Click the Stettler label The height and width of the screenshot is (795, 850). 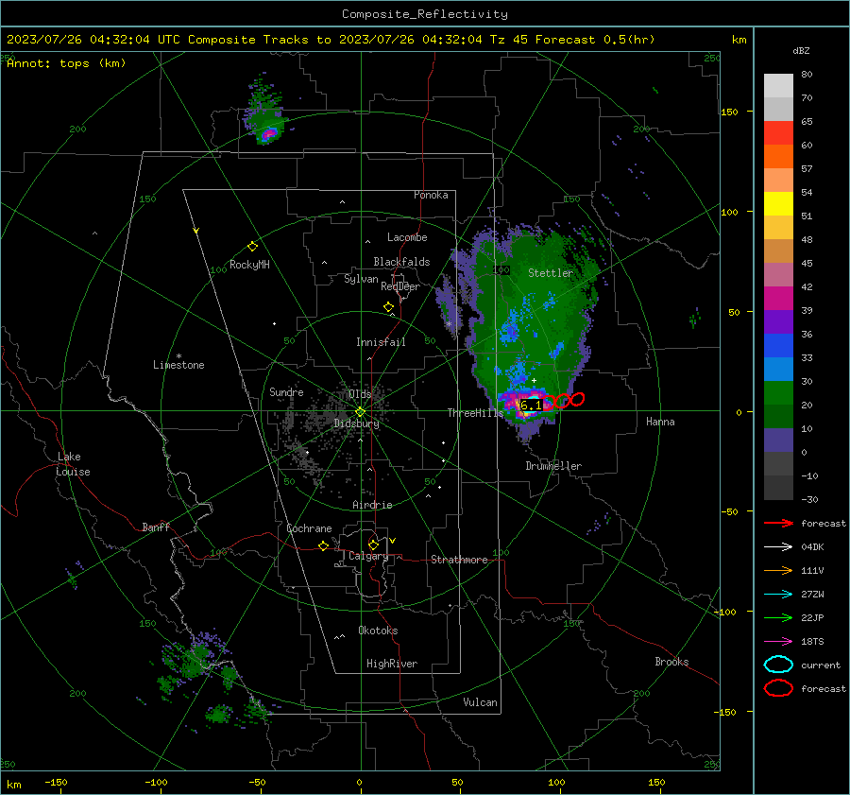click(551, 273)
